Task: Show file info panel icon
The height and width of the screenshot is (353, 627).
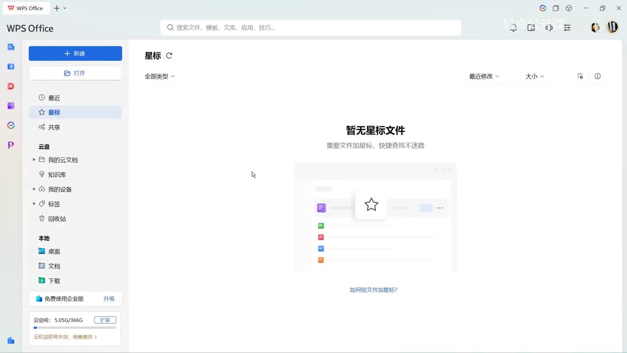Action: click(598, 76)
